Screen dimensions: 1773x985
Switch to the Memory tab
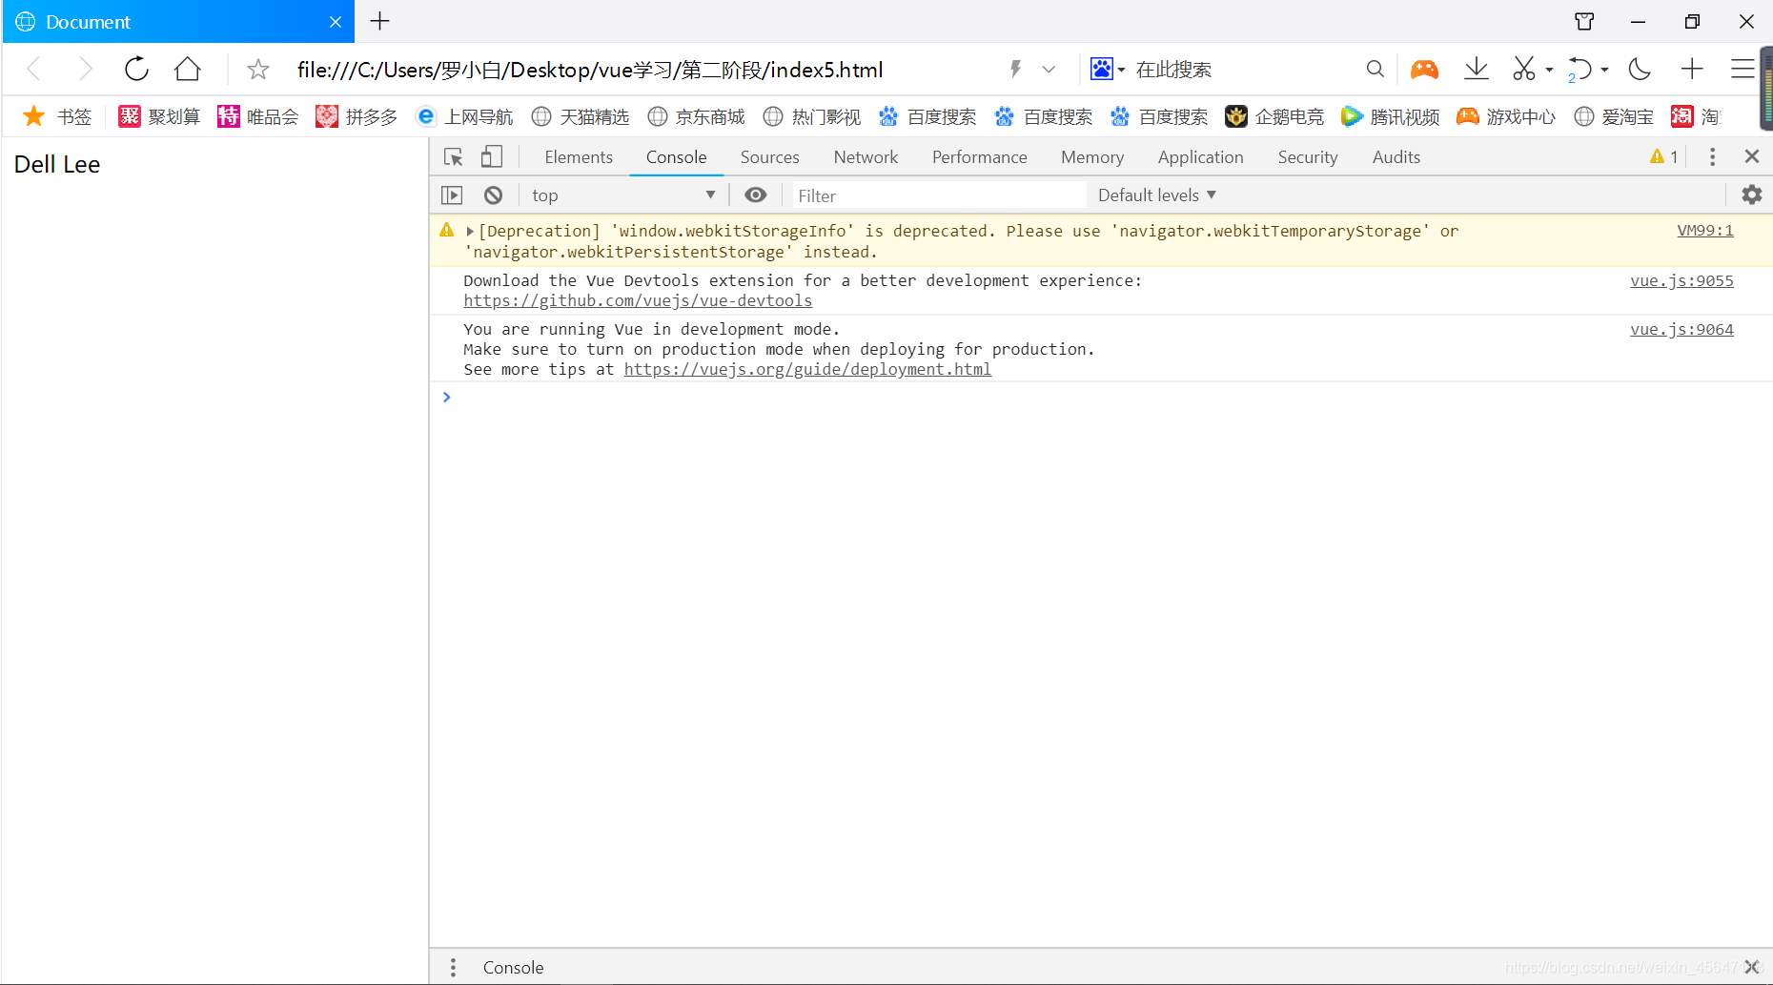tap(1092, 156)
